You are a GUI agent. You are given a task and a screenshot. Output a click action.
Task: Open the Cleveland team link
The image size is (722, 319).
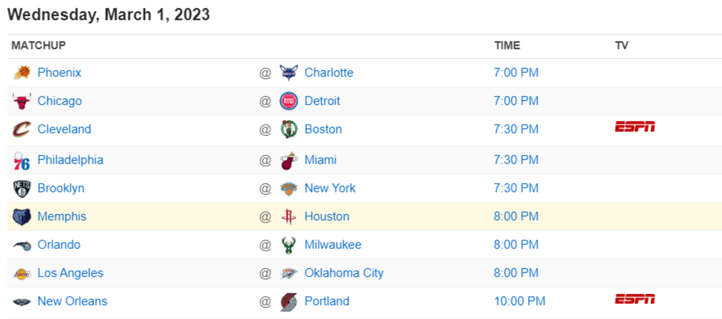point(64,129)
